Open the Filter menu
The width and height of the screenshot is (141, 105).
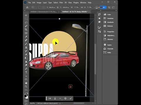(61, 3)
